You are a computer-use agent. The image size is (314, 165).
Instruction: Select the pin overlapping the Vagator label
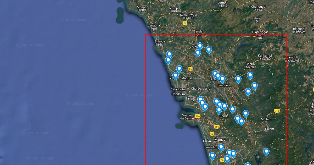click(x=176, y=76)
